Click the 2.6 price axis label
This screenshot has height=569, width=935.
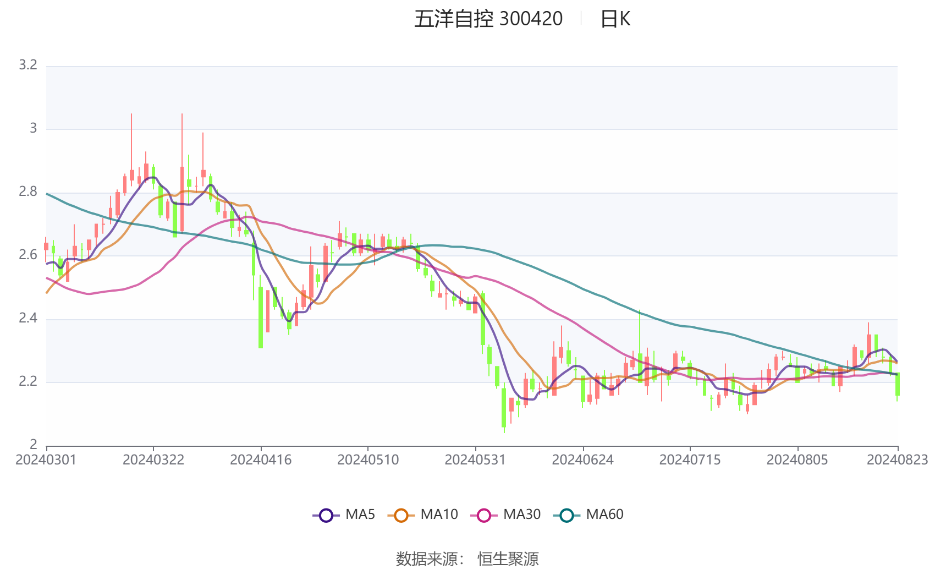[x=28, y=255]
